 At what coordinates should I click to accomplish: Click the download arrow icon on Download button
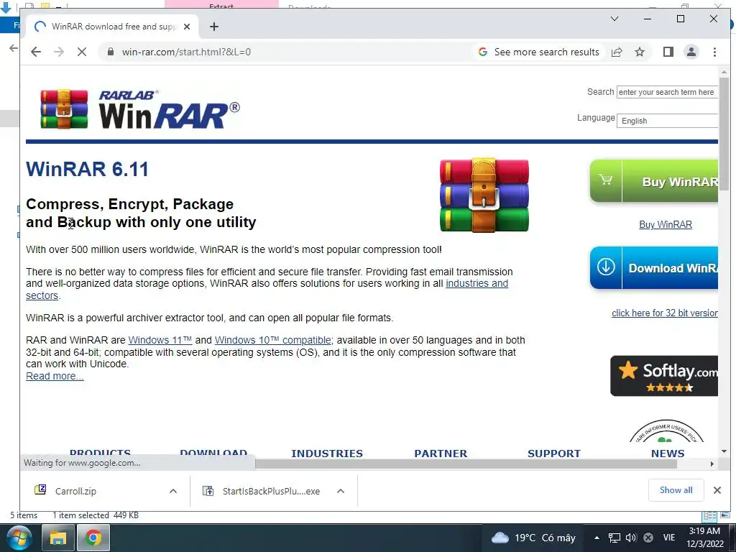point(606,267)
